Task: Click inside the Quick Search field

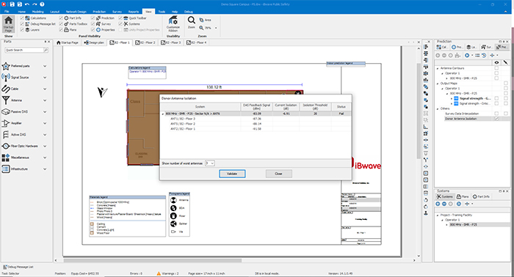Action: click(x=24, y=50)
